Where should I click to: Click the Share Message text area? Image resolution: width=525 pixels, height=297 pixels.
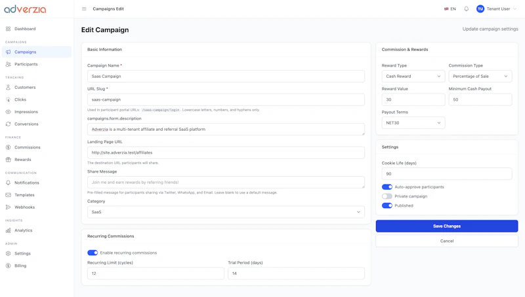[x=226, y=183]
